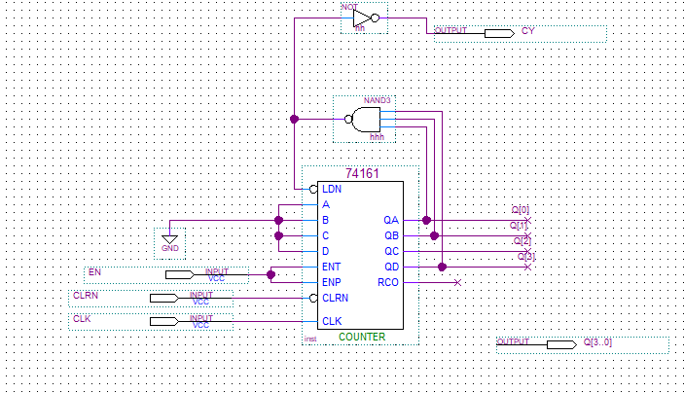The height and width of the screenshot is (393, 684).
Task: Click the Q[3..0] output pin name
Action: coord(597,342)
